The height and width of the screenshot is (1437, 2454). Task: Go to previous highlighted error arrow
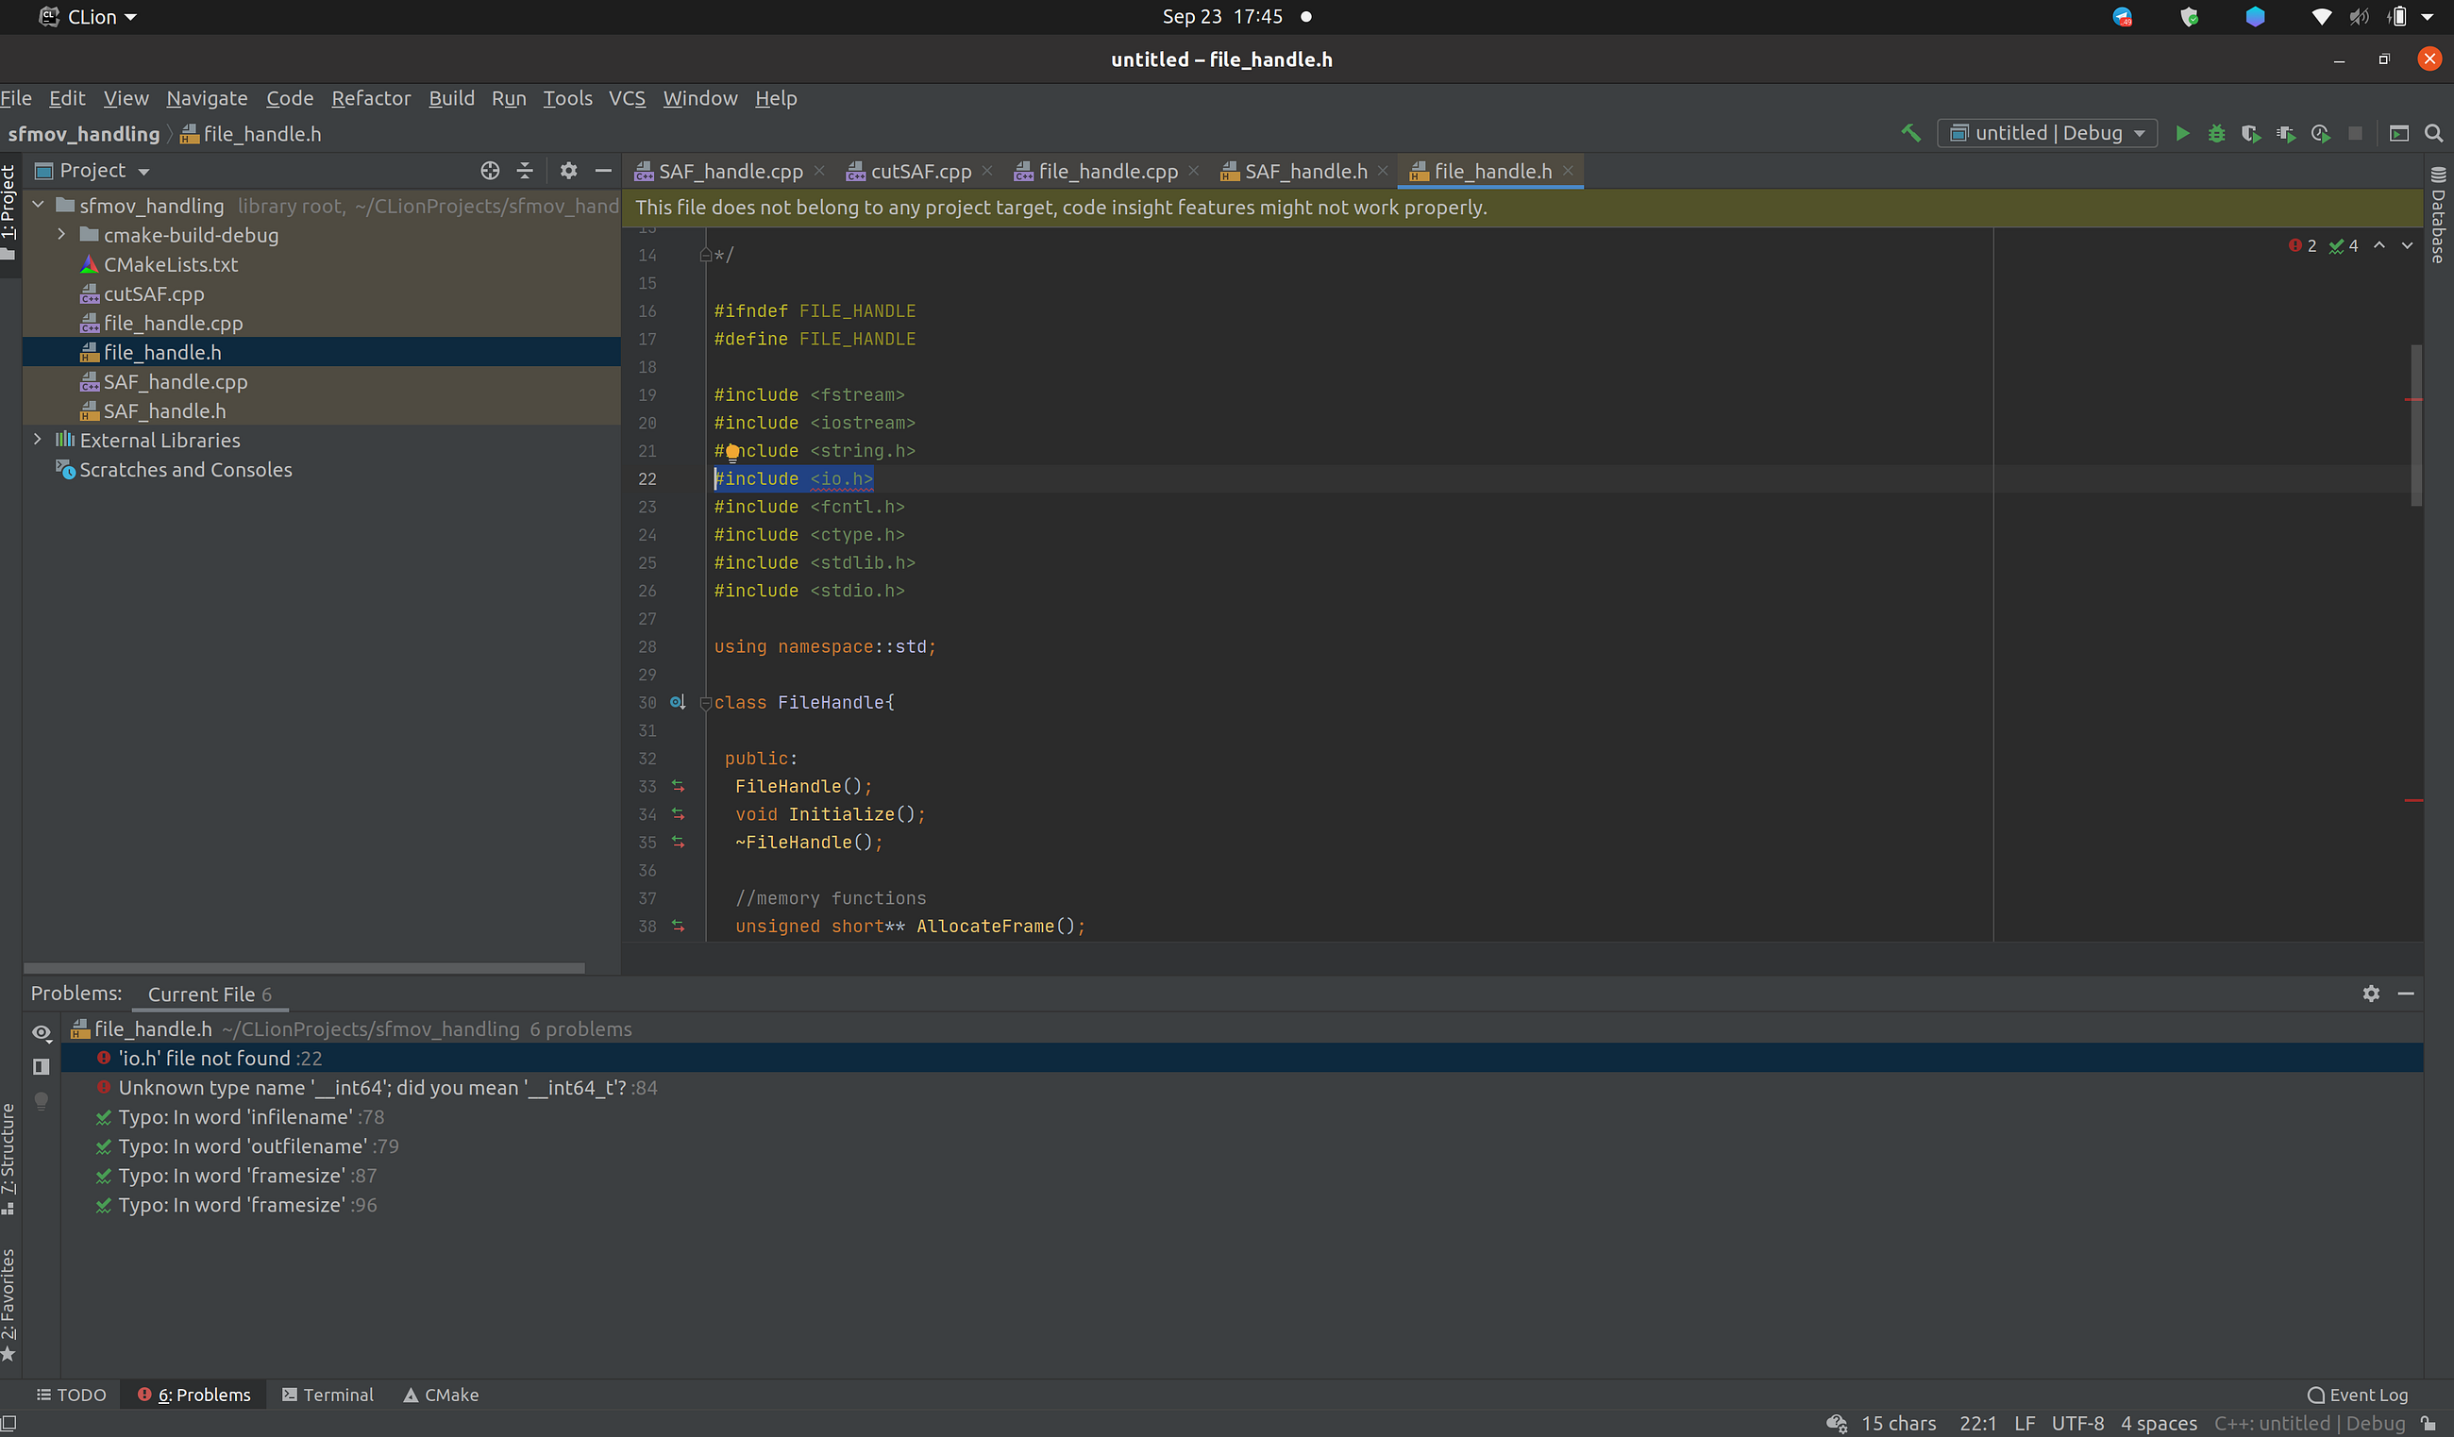click(2379, 245)
